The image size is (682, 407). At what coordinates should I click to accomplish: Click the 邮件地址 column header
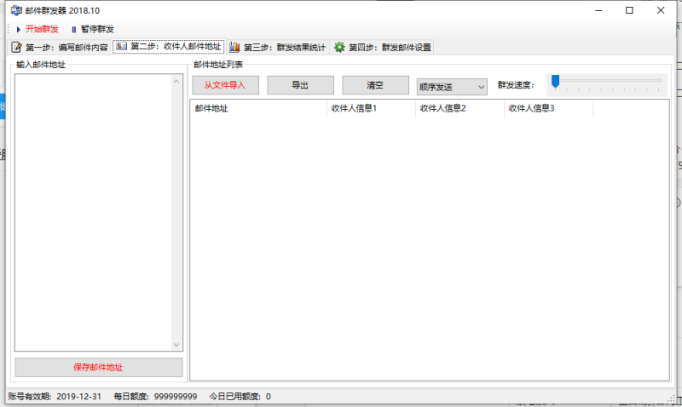coord(257,109)
